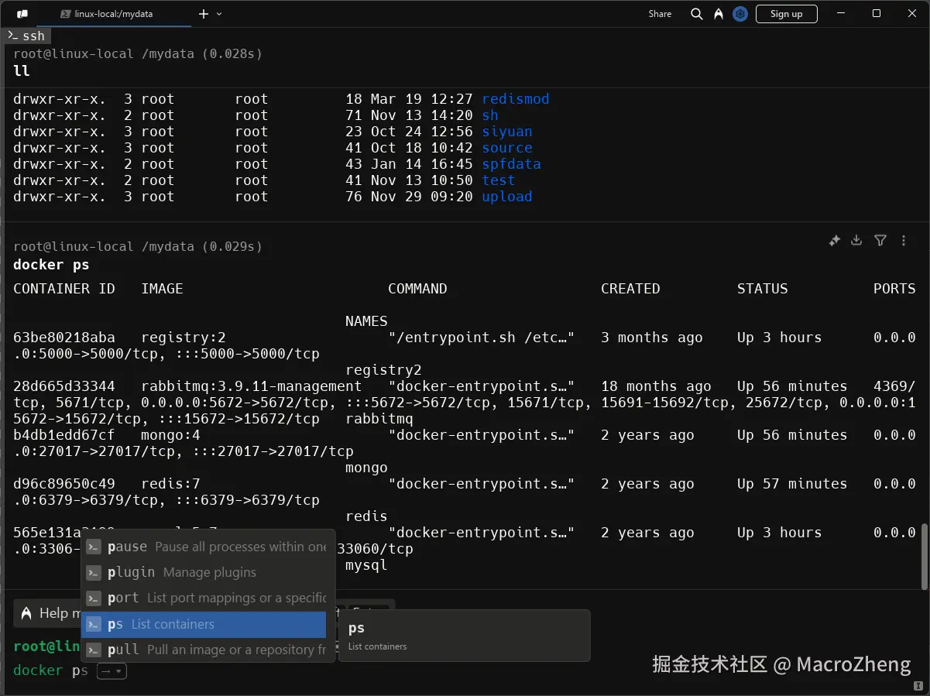The image size is (930, 696).
Task: Open the Warp Drive panel icon
Action: click(x=22, y=14)
